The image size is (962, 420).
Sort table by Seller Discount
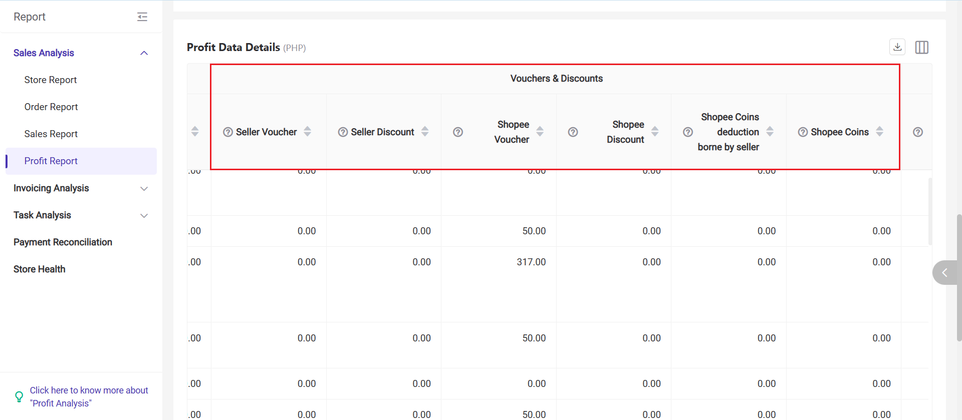425,132
